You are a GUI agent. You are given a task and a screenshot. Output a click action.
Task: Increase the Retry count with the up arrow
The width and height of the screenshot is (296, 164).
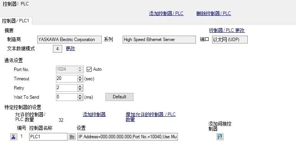point(80,86)
